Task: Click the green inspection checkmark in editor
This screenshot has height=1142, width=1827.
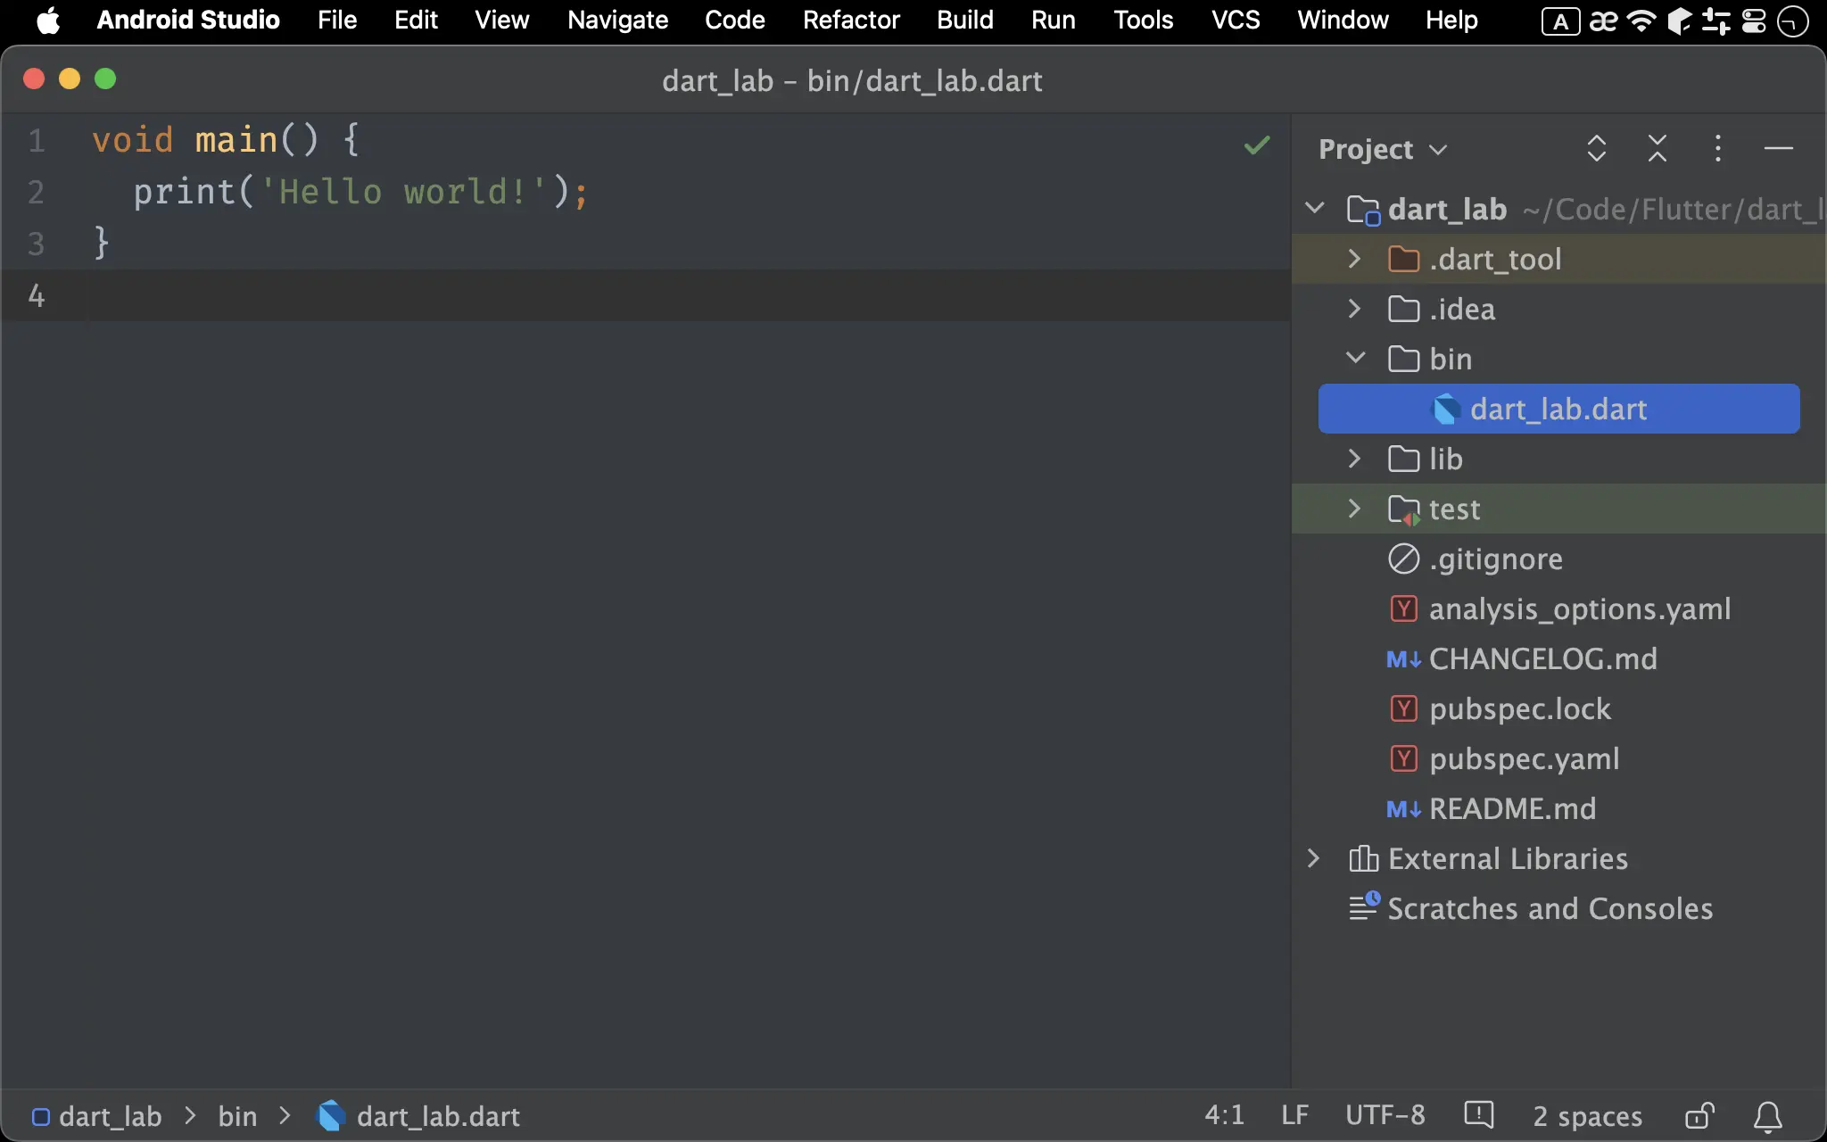Action: point(1257,145)
